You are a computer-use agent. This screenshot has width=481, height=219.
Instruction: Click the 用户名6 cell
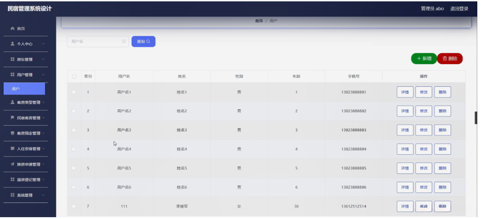click(124, 187)
